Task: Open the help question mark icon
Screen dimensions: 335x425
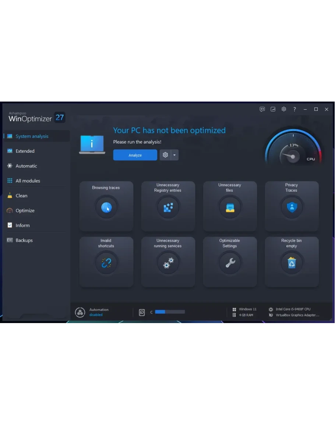Action: 295,109
